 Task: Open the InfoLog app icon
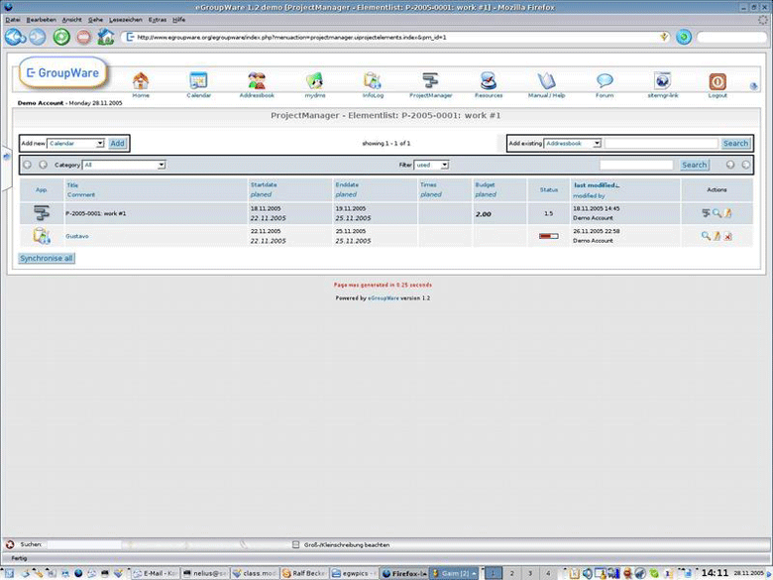pyautogui.click(x=373, y=80)
